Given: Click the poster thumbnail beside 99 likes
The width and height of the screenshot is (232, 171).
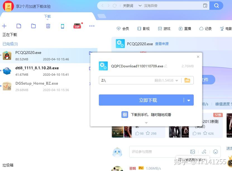Looking at the screenshot, I should [x=179, y=132].
